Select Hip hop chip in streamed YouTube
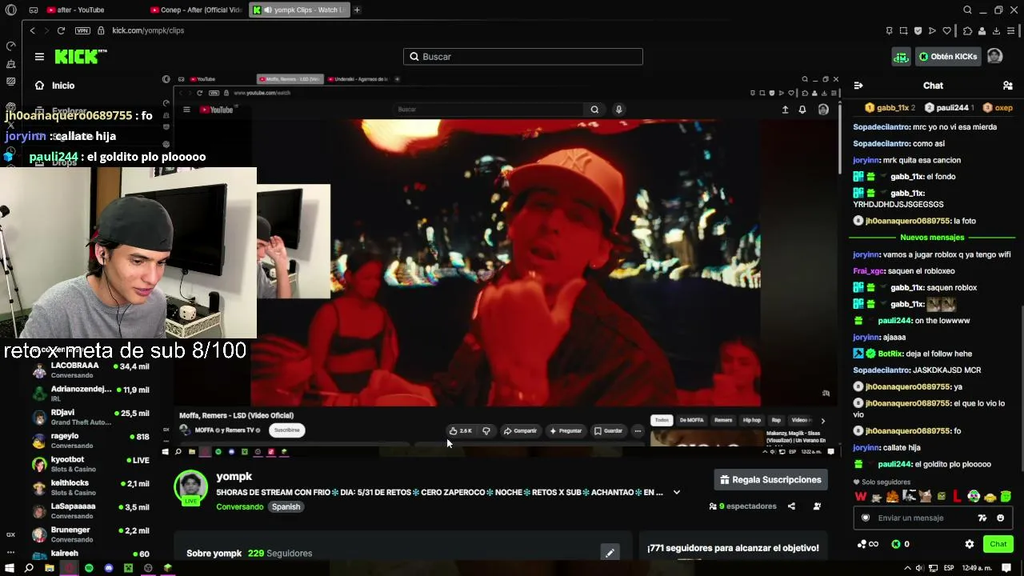Image resolution: width=1024 pixels, height=576 pixels. click(x=752, y=420)
